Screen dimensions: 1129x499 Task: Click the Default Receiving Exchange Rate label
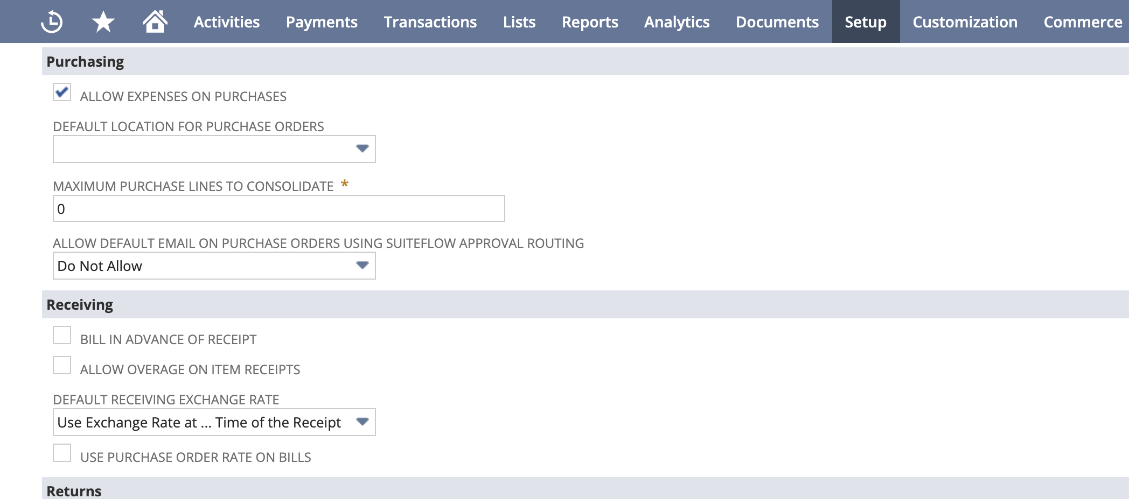[x=166, y=400]
